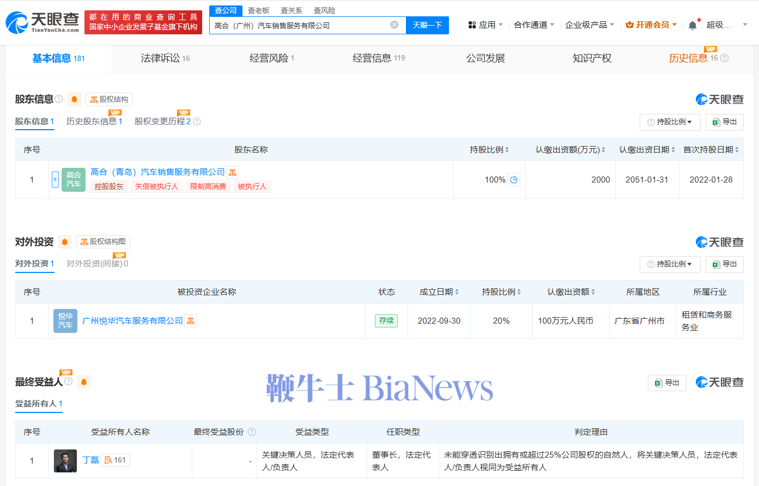Click the 161 badge next to 丁磊

pyautogui.click(x=115, y=460)
